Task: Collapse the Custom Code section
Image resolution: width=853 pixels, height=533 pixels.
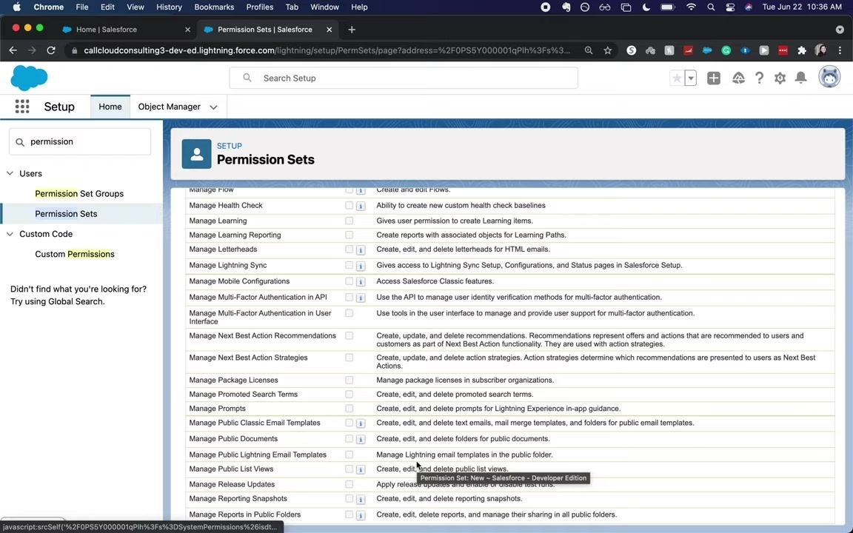Action: click(10, 234)
